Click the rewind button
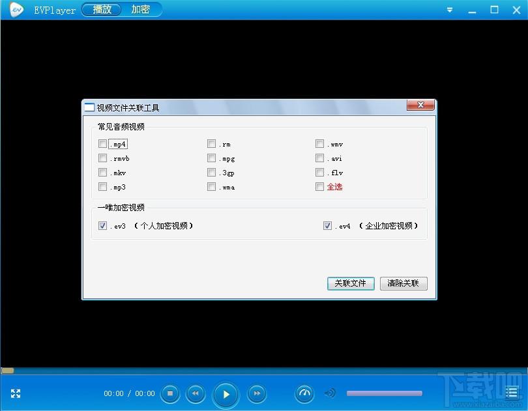The width and height of the screenshot is (528, 411). coord(195,393)
